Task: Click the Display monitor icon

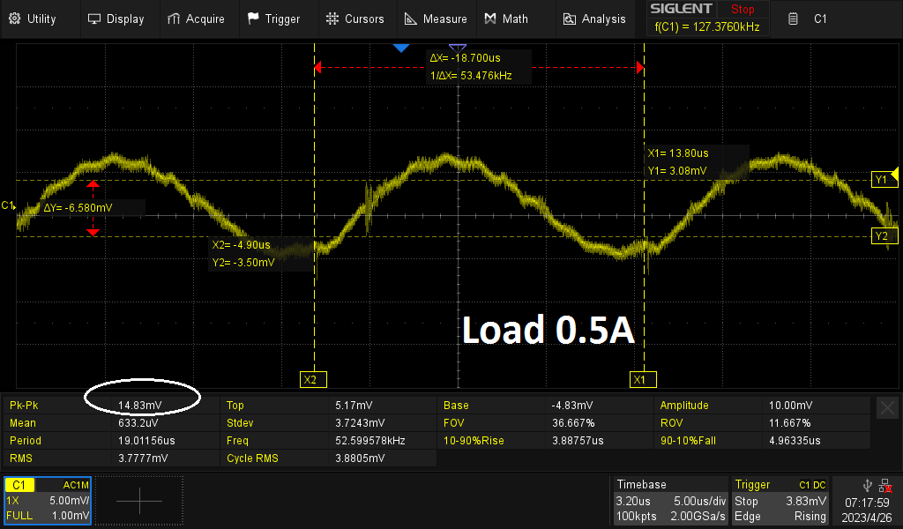Action: [x=93, y=19]
